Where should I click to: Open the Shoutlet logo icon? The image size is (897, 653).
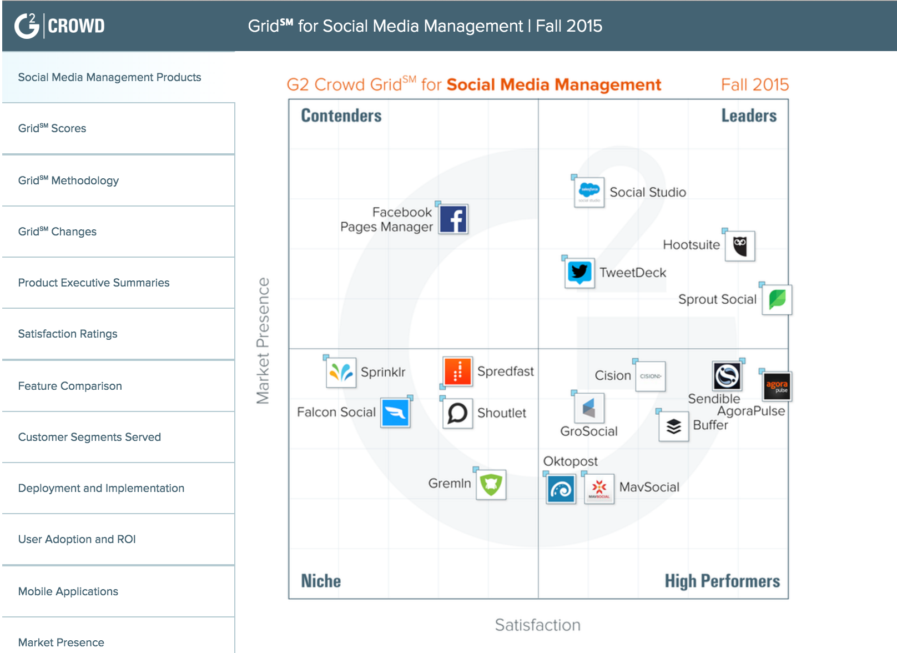click(458, 413)
